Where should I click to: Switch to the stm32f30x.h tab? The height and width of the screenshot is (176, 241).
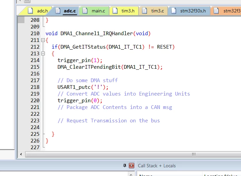click(189, 11)
